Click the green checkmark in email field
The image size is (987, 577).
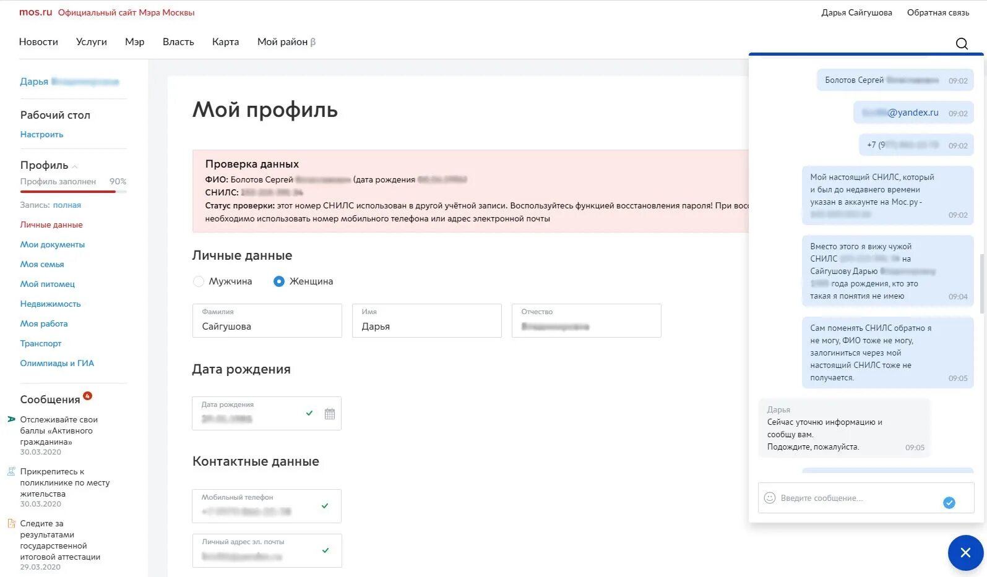[x=325, y=550]
